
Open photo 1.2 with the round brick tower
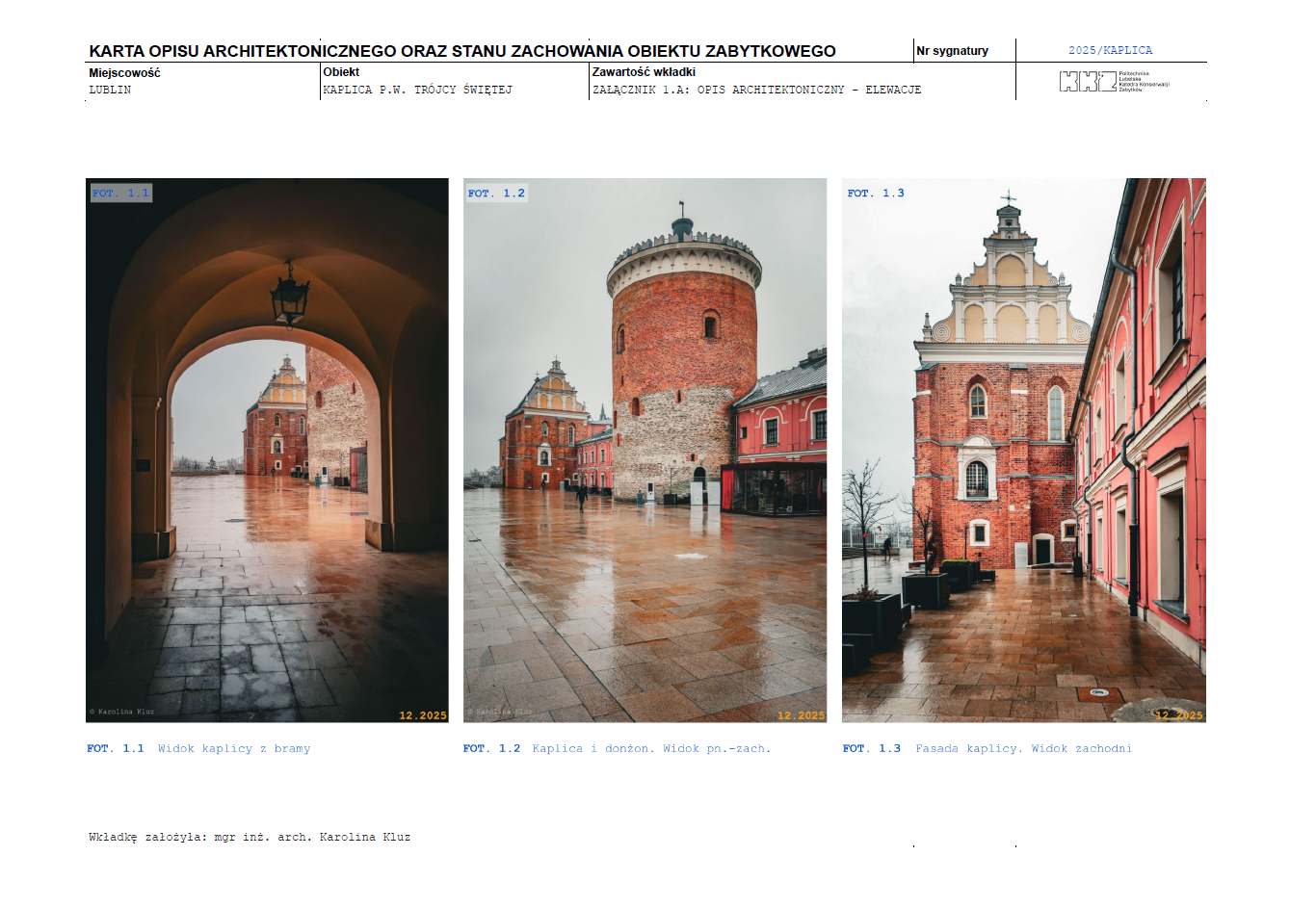[645, 450]
